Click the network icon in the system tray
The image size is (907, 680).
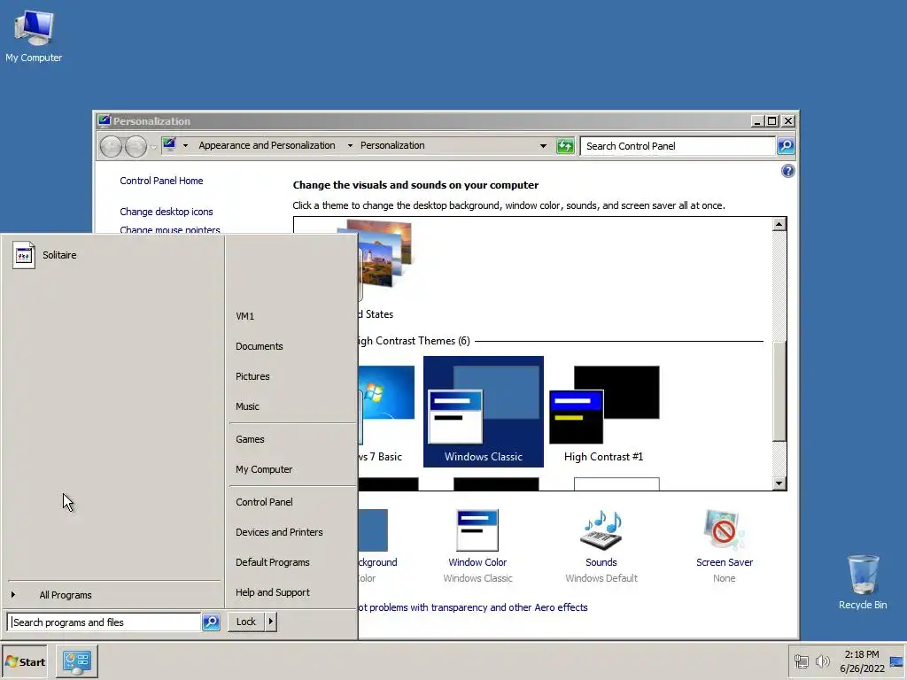click(x=801, y=661)
